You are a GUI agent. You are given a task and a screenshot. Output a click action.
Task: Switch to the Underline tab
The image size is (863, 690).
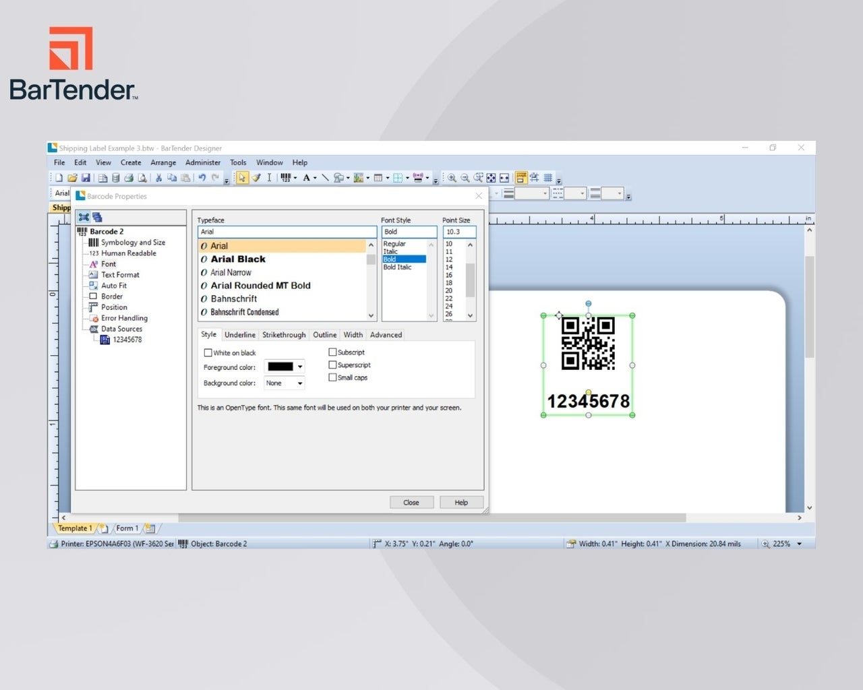(x=239, y=335)
